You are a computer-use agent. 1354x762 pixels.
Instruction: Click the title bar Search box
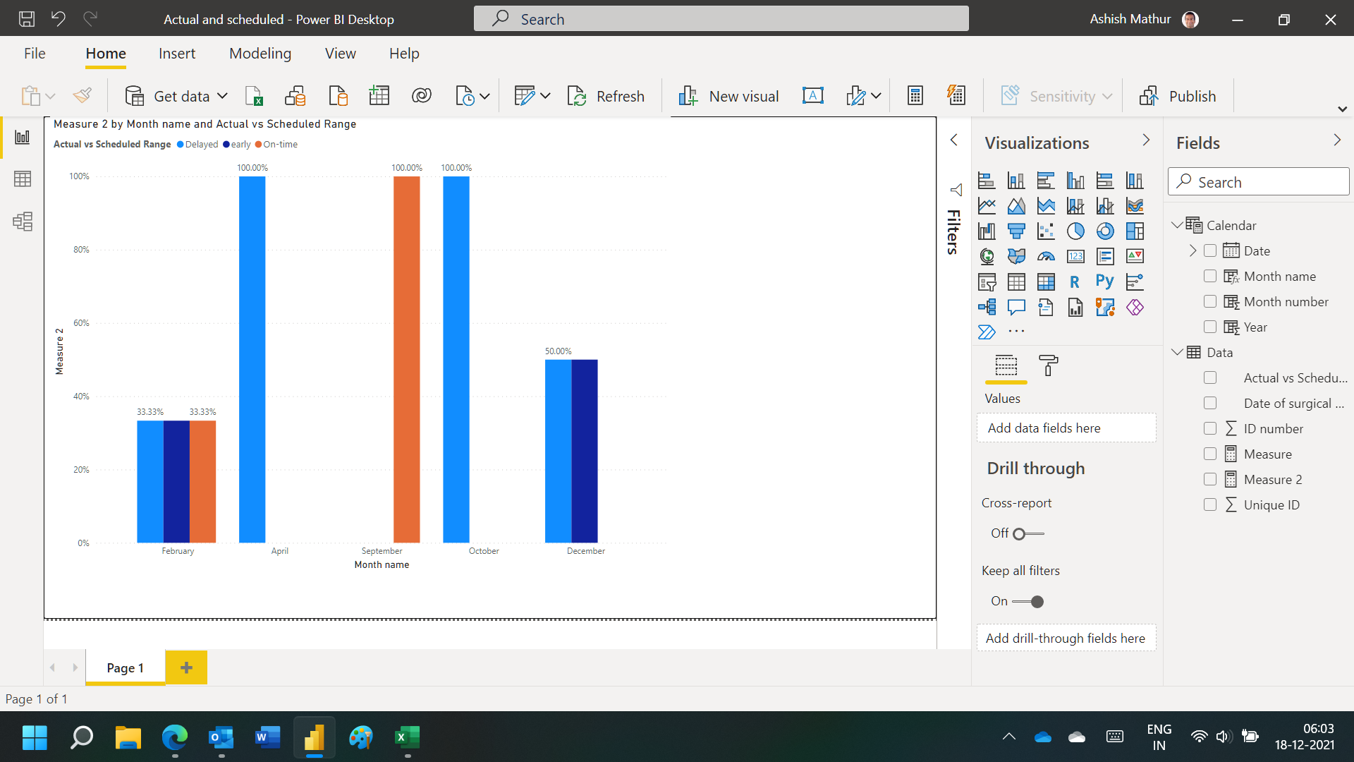[x=721, y=19]
